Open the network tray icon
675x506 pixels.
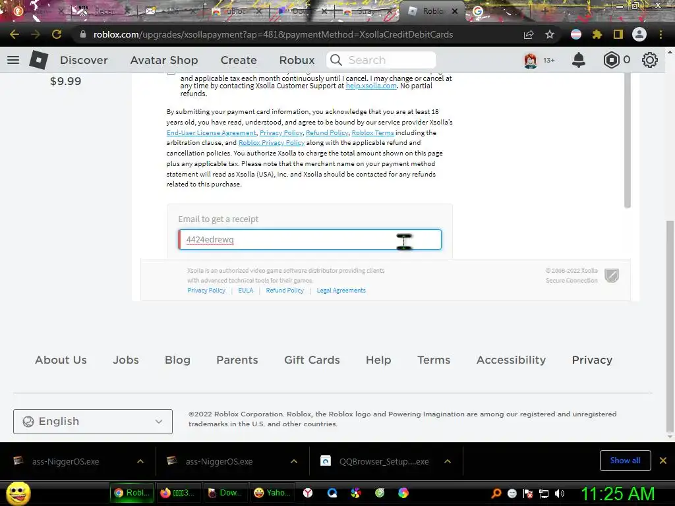click(x=544, y=493)
